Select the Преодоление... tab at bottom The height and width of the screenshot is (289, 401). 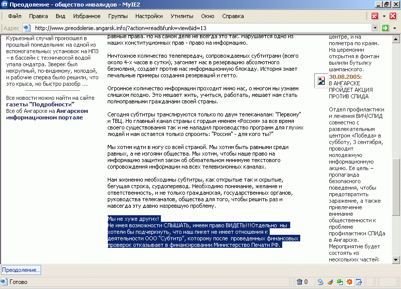click(x=21, y=270)
